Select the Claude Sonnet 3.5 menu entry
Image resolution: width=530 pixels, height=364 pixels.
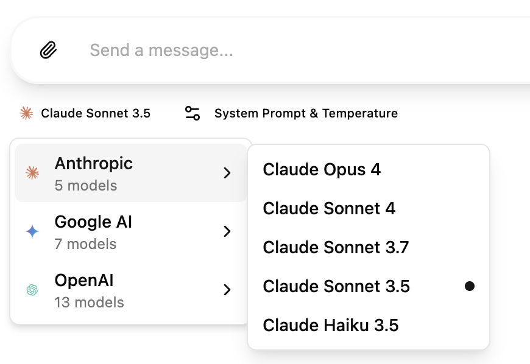pyautogui.click(x=336, y=286)
